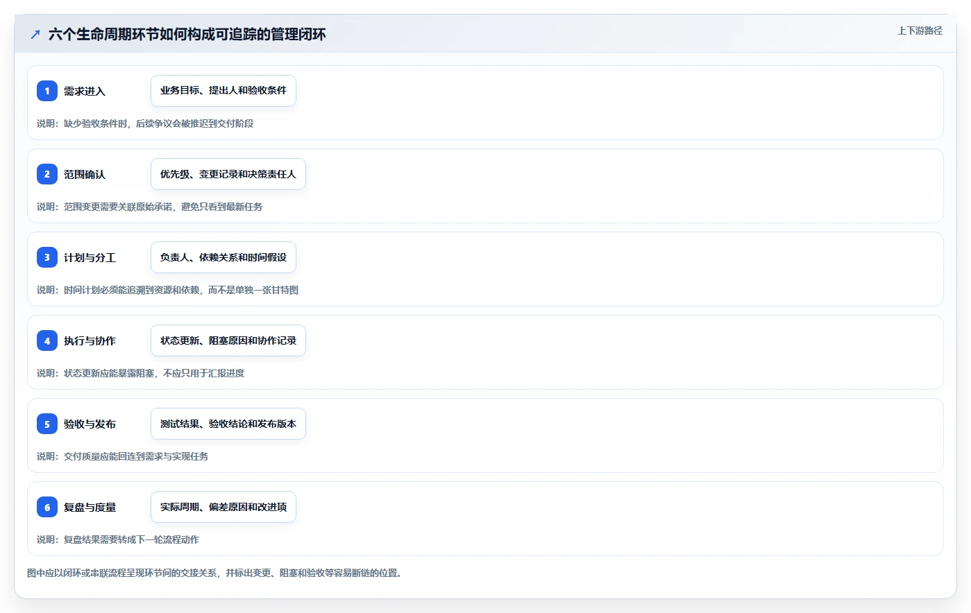
Task: Click the 实际周期、偏差原因和改进项 chip
Action: (x=223, y=507)
